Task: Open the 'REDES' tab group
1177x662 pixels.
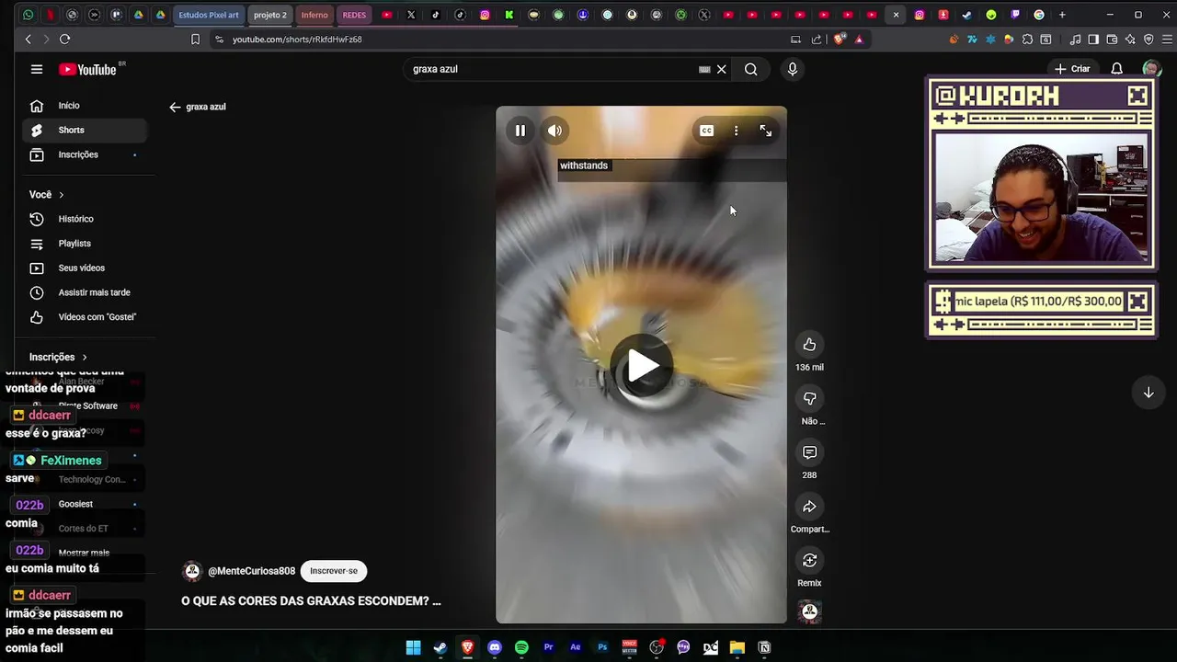Action: pos(354,15)
